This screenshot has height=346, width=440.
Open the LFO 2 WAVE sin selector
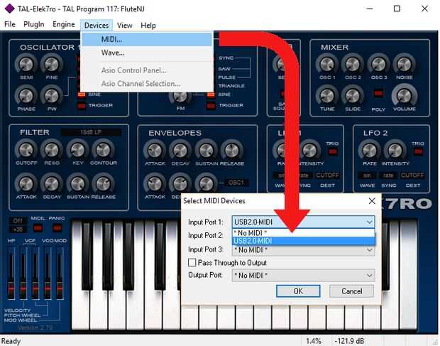[367, 175]
